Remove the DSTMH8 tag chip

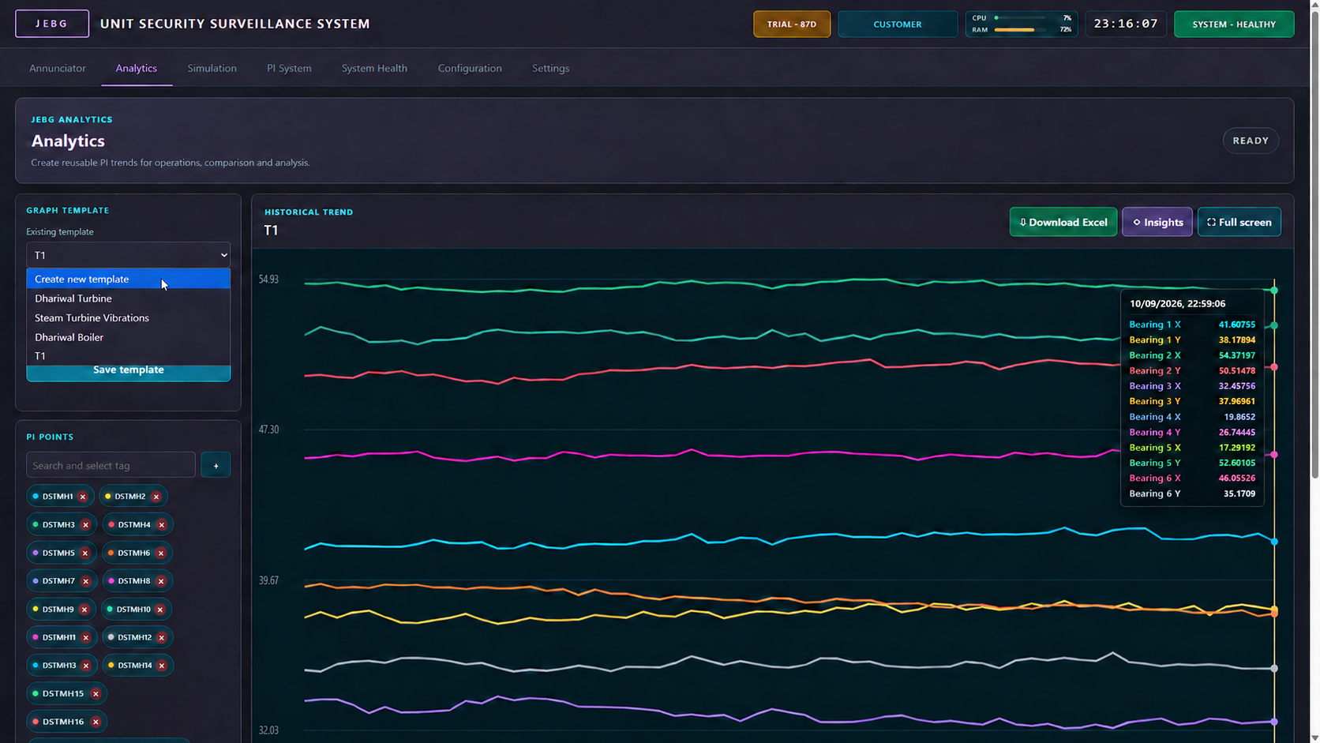point(161,581)
